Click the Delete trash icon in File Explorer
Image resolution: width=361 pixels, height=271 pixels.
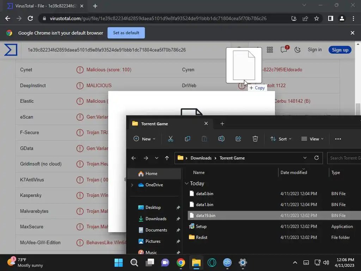pyautogui.click(x=255, y=139)
